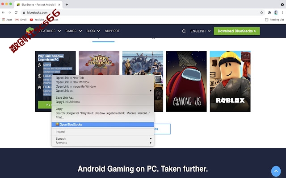Click the green Play button on Raid card

(45, 105)
